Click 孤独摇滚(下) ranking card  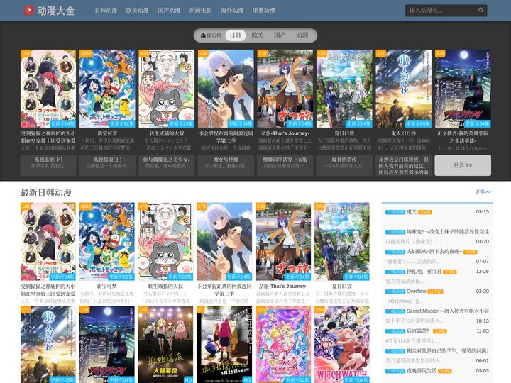coord(48,165)
